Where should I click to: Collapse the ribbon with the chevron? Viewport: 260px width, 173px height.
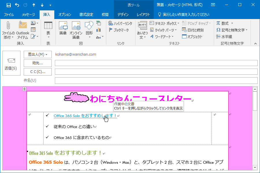pyautogui.click(x=256, y=44)
